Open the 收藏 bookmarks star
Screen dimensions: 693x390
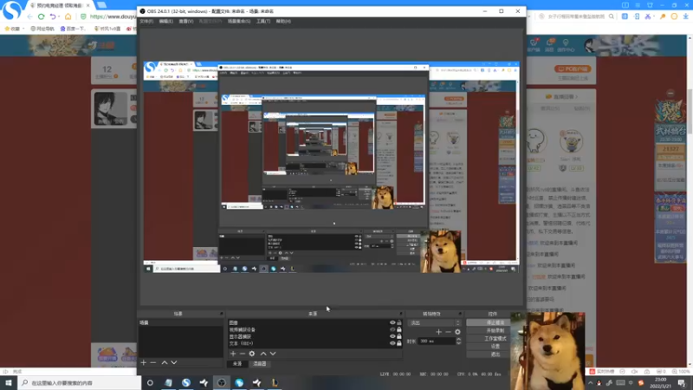point(12,29)
